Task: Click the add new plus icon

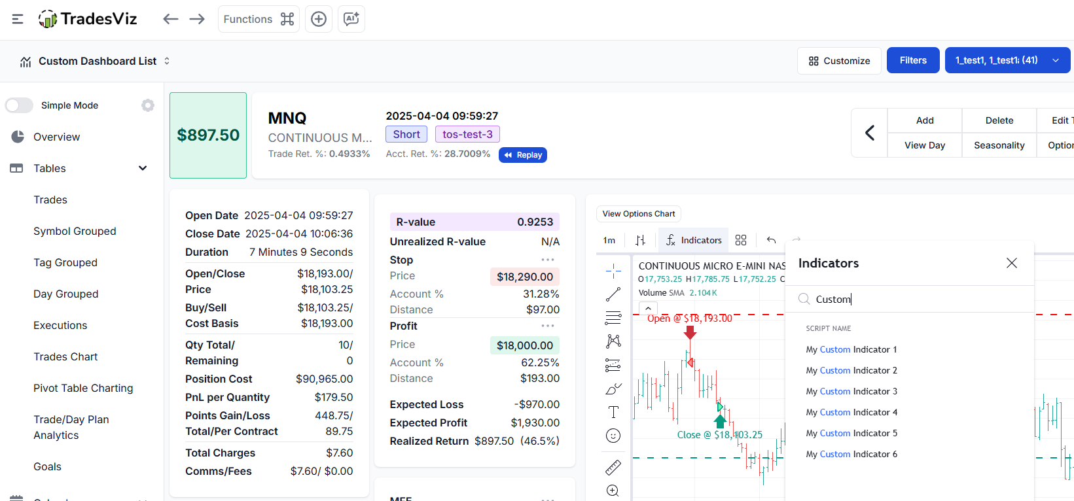Action: tap(319, 19)
